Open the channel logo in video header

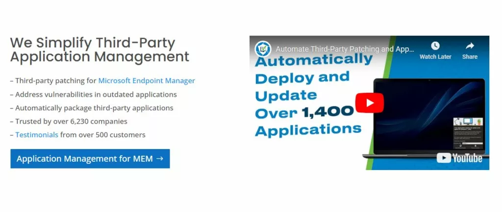[x=263, y=49]
